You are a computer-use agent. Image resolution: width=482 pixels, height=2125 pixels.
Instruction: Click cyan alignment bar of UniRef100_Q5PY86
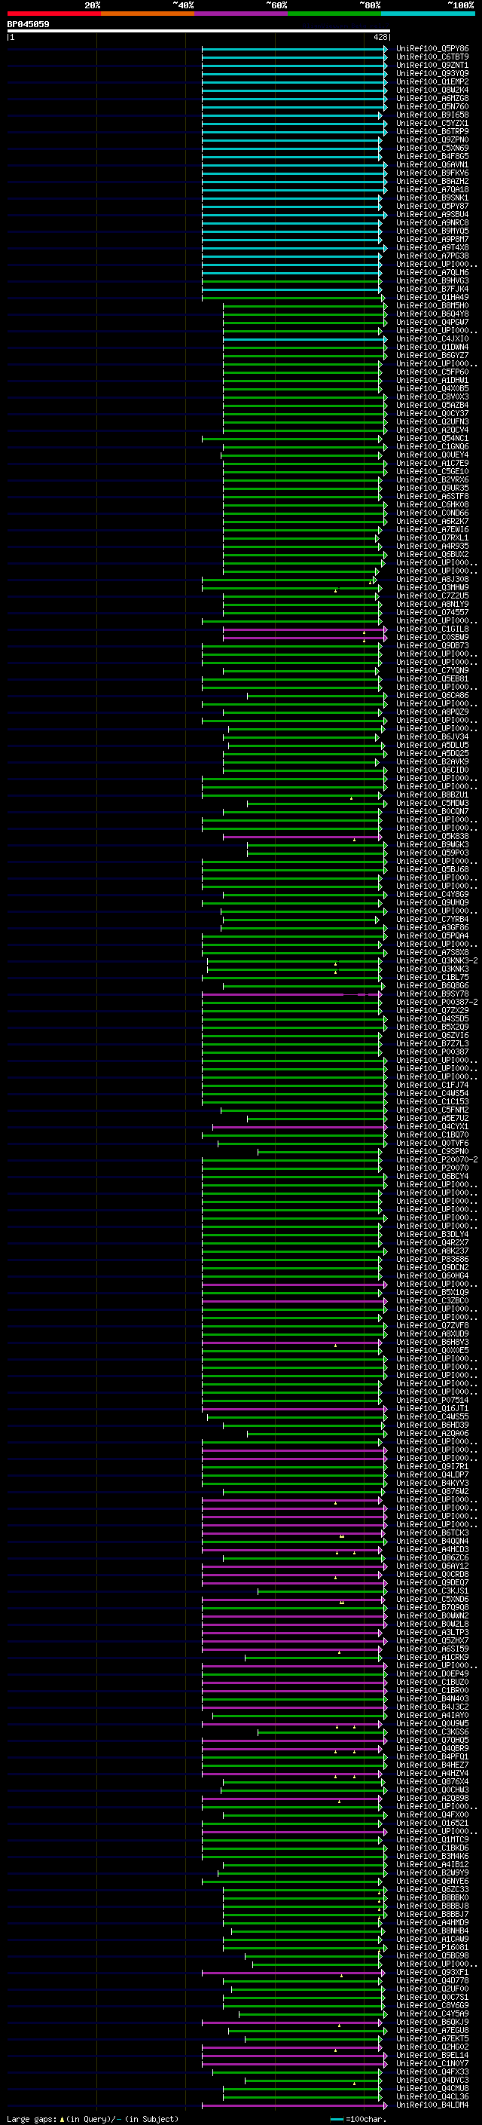click(x=295, y=49)
